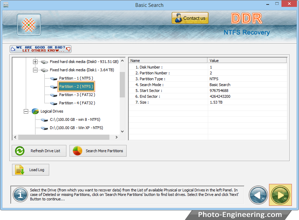Screen dimensions: 299x220
Task: Close the Basic Search window
Action: pyautogui.click(x=289, y=4)
